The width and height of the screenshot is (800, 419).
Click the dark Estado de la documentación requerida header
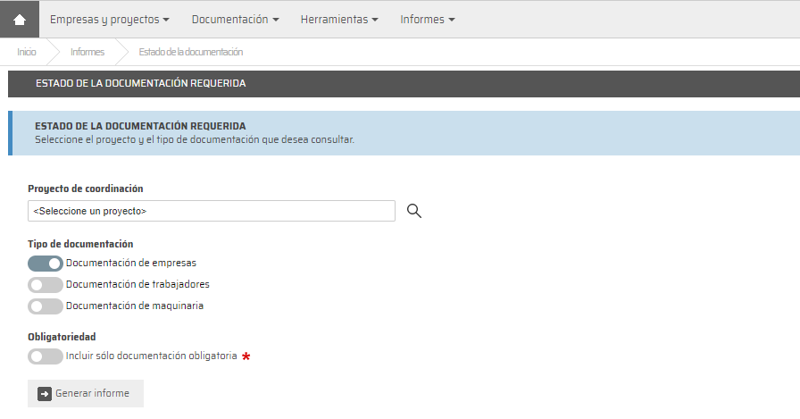[x=140, y=84]
